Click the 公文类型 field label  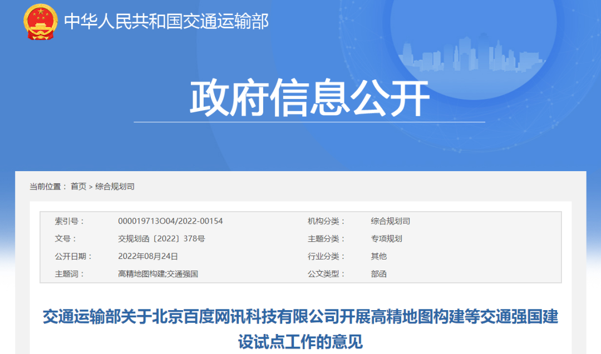click(x=326, y=274)
